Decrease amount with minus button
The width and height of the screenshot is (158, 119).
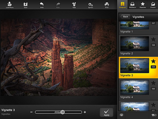click(x=31, y=112)
